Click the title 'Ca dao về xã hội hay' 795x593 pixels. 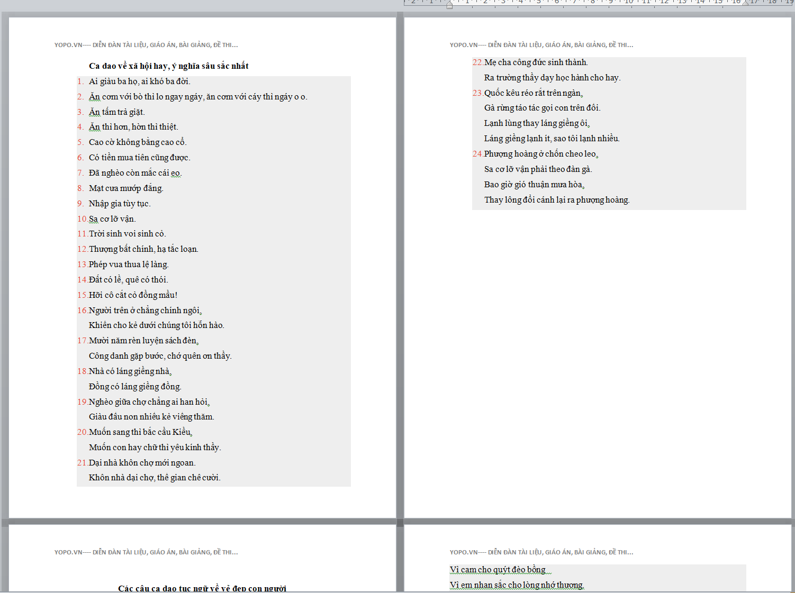click(x=168, y=66)
